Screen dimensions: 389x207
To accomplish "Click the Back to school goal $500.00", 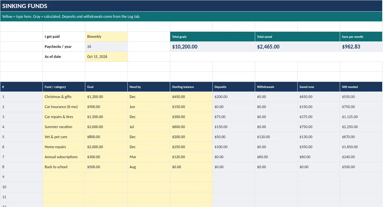I will pyautogui.click(x=106, y=167).
